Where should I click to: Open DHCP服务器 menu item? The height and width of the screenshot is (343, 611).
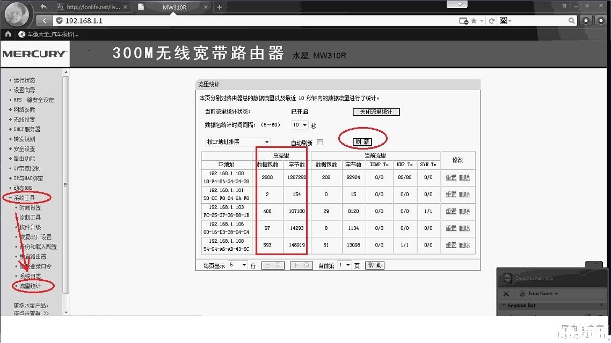tap(27, 129)
